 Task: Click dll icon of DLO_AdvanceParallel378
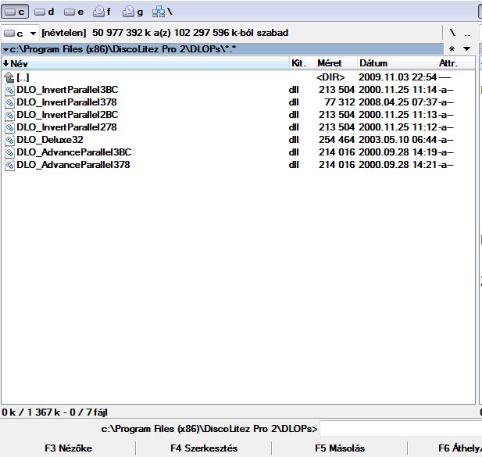coord(10,165)
